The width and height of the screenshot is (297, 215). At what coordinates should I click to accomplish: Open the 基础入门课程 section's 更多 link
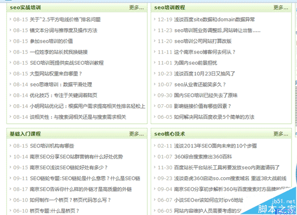(x=137, y=134)
